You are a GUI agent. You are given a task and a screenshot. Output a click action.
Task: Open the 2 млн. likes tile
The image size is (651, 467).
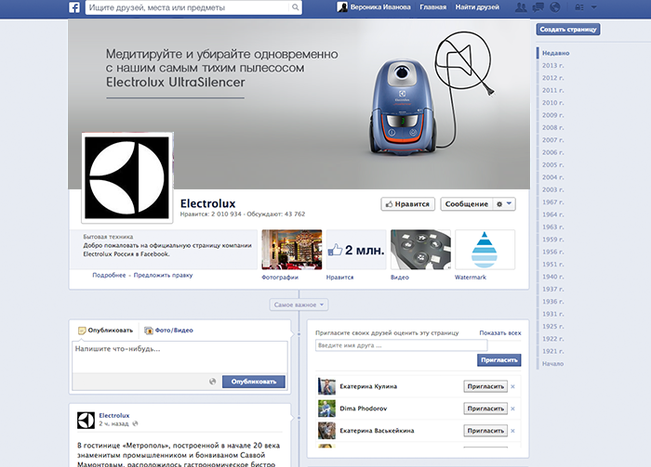click(x=356, y=250)
